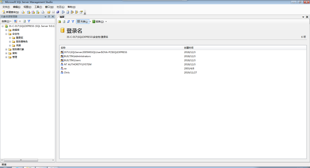This screenshot has height=168, width=310.
Task: Expand the 复制 folder node
Action: [6, 53]
